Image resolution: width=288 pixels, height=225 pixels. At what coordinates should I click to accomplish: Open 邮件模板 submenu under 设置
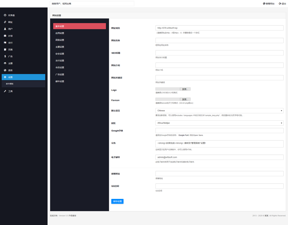[10, 84]
